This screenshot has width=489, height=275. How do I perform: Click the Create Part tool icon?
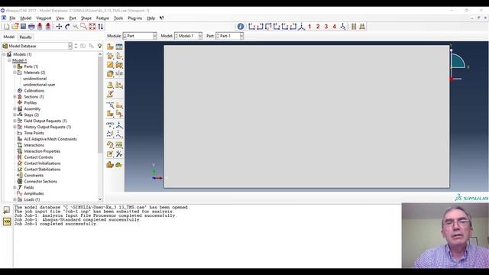[110, 47]
